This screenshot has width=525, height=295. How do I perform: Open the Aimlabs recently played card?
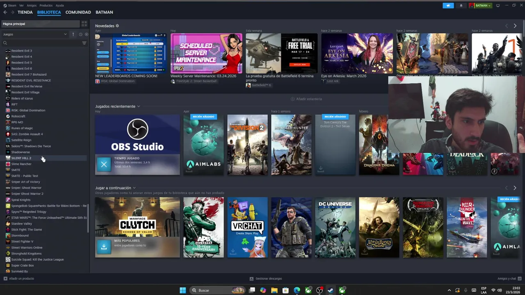tap(203, 145)
